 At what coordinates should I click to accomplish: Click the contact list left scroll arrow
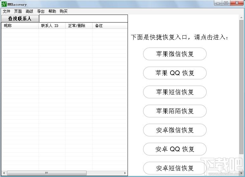point(4,173)
